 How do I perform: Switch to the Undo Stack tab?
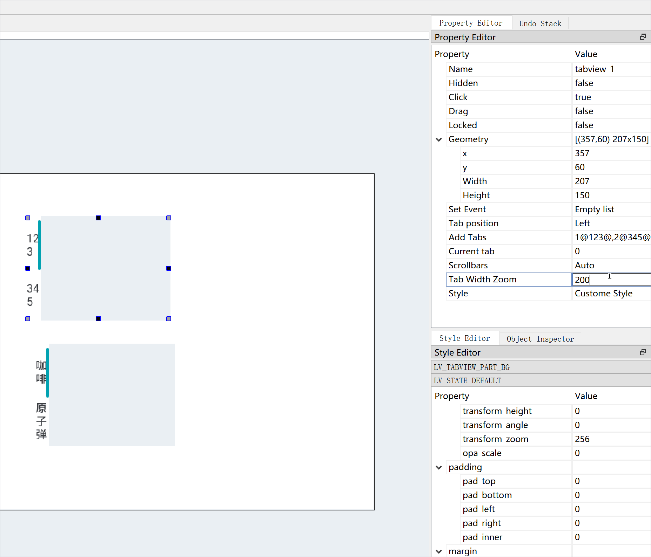[x=540, y=23]
